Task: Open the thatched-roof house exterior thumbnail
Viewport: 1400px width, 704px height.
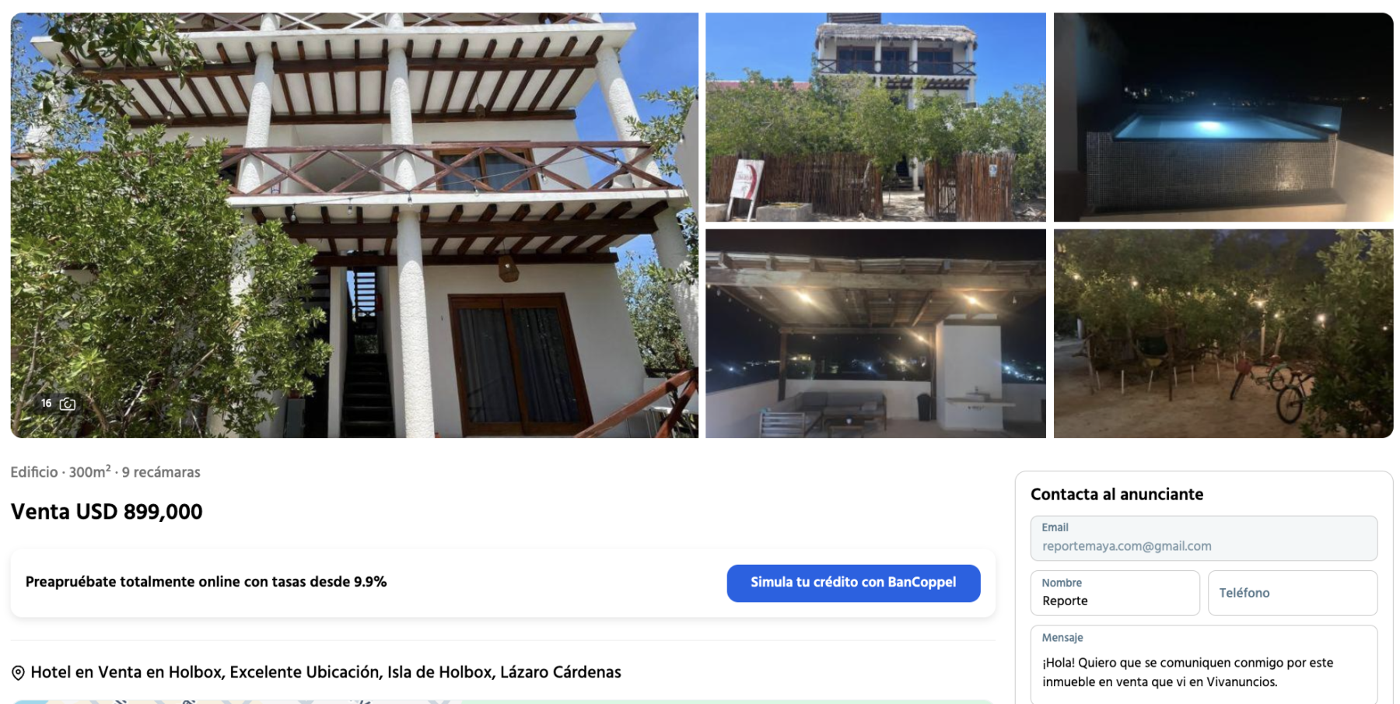Action: tap(875, 117)
